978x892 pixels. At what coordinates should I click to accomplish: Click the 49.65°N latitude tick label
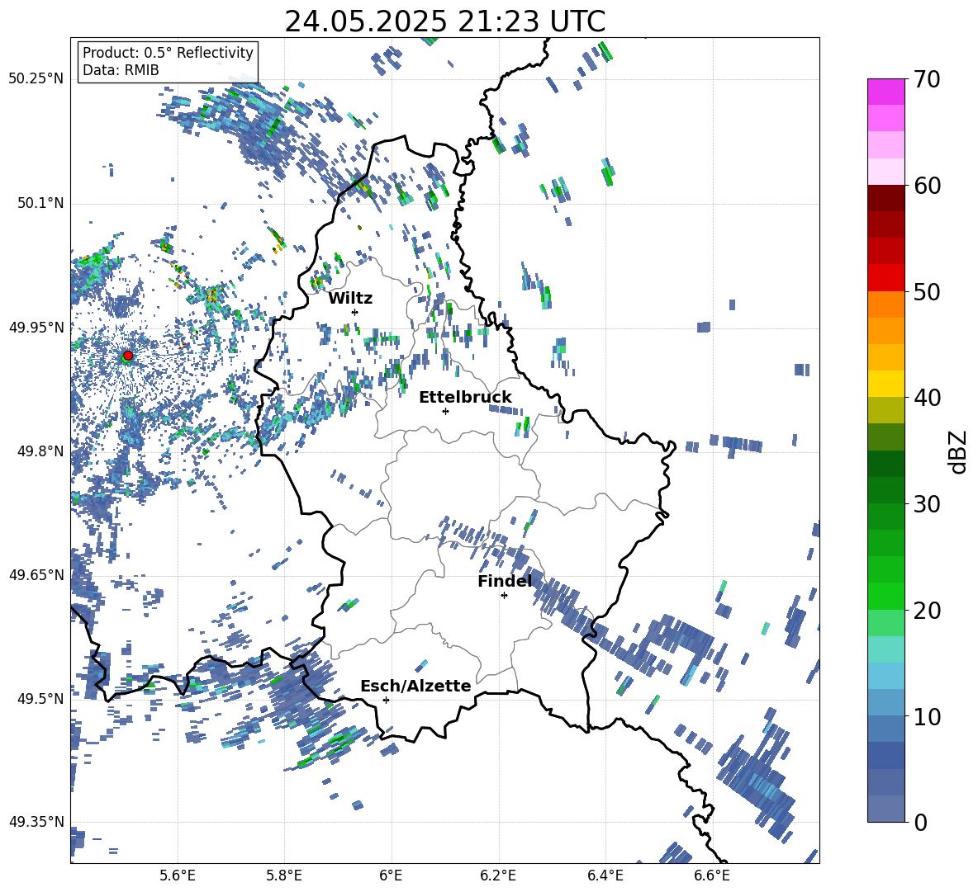click(36, 575)
